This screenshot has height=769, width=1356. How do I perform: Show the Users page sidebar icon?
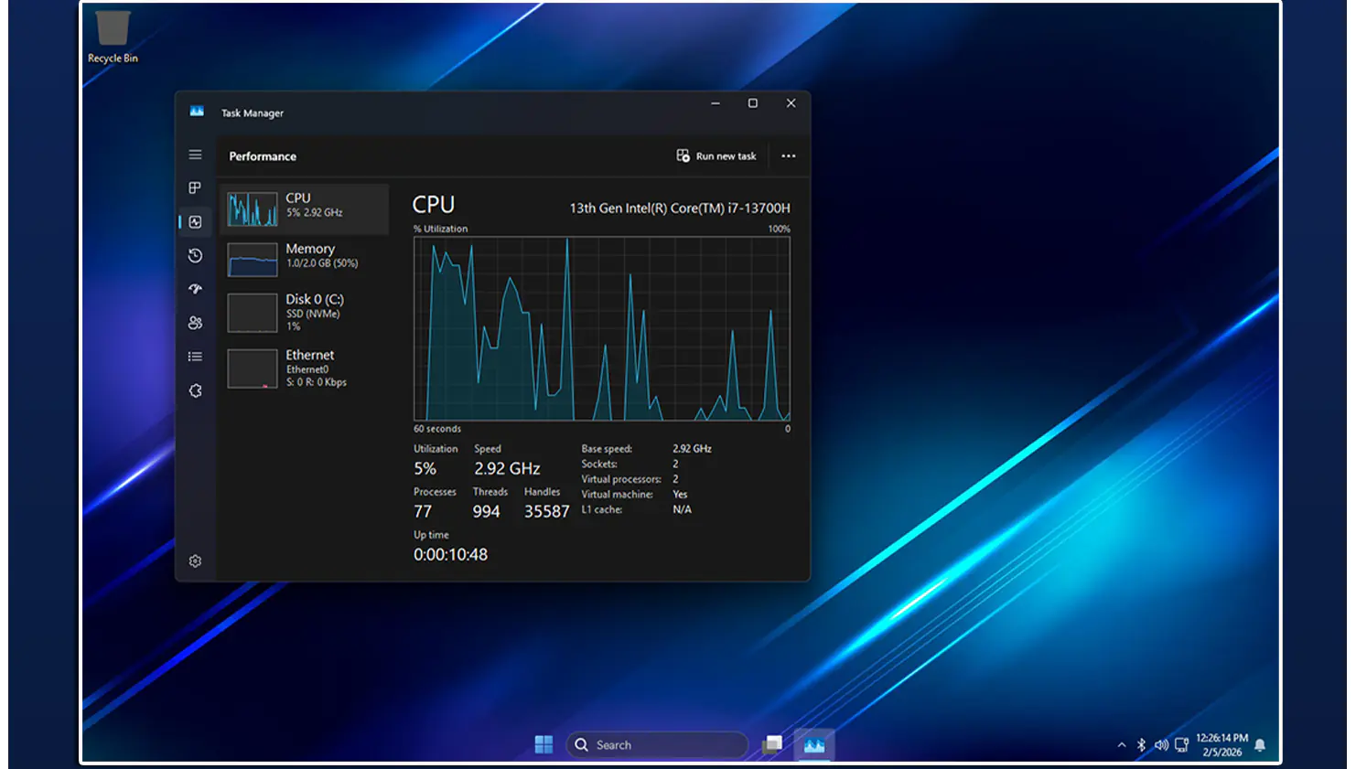coord(195,323)
